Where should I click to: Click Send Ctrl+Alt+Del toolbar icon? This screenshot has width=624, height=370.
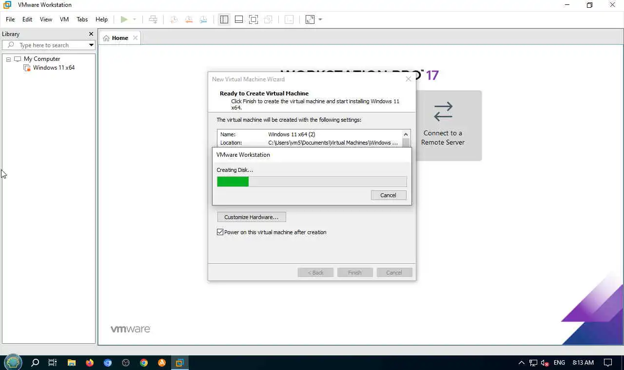[153, 19]
